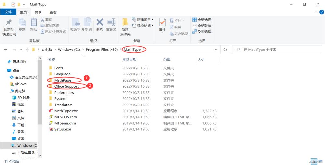Open the View ribbon tab

point(53,12)
